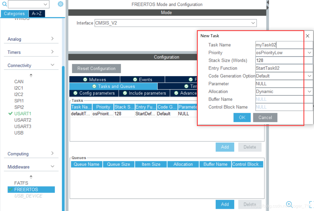Select SPI1 in the Connectivity list
This screenshot has height=211, width=314.
(19, 101)
